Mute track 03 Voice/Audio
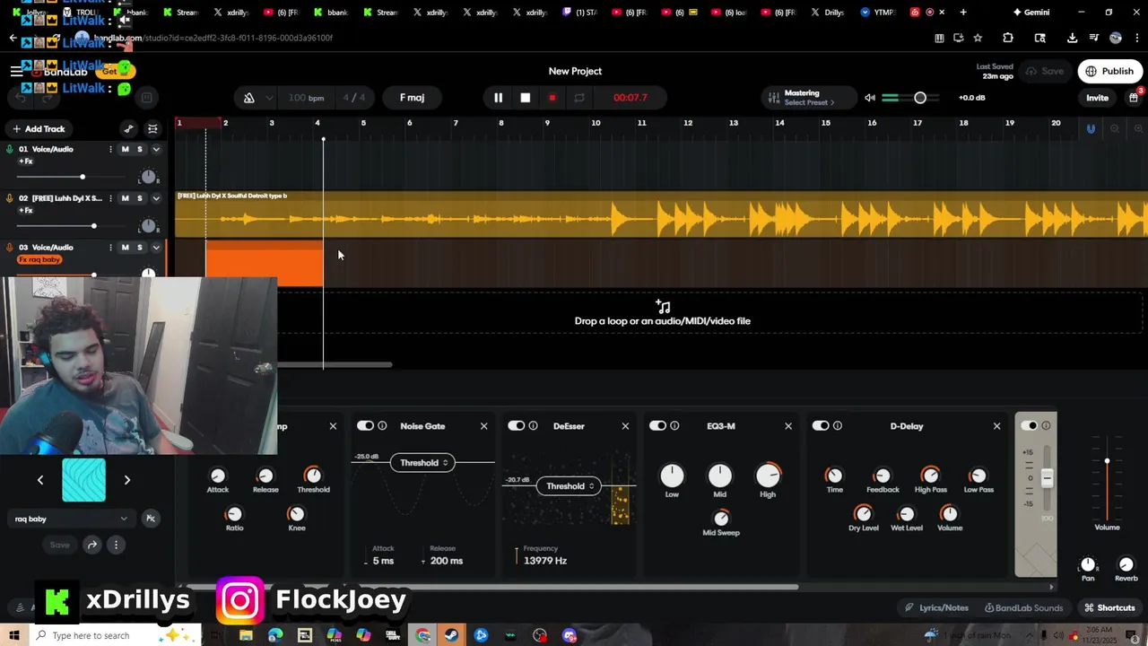Image resolution: width=1148 pixels, height=646 pixels. (x=125, y=248)
